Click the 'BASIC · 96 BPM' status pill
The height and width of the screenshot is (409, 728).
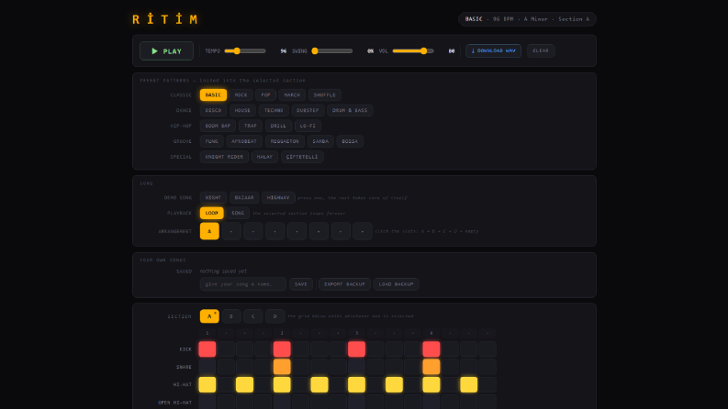pyautogui.click(x=527, y=19)
